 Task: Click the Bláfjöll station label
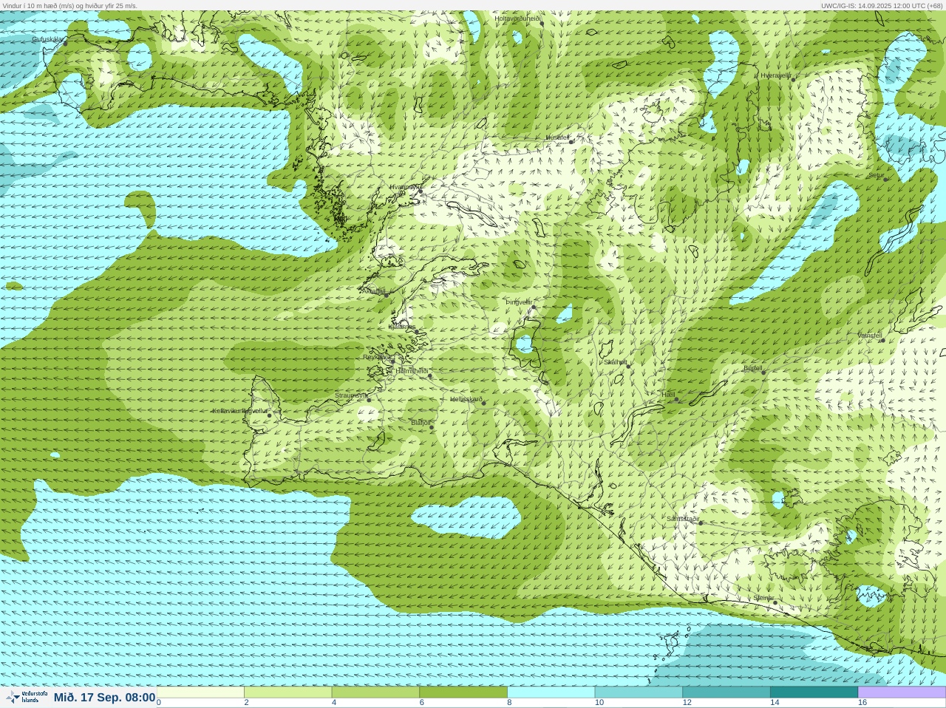click(421, 423)
